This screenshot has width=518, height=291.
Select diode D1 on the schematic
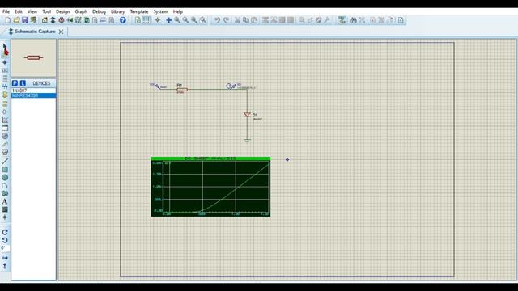[x=247, y=115]
